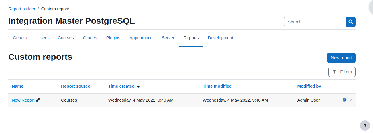The width and height of the screenshot is (373, 133).
Task: Click the help question mark icon
Action: coord(365,126)
